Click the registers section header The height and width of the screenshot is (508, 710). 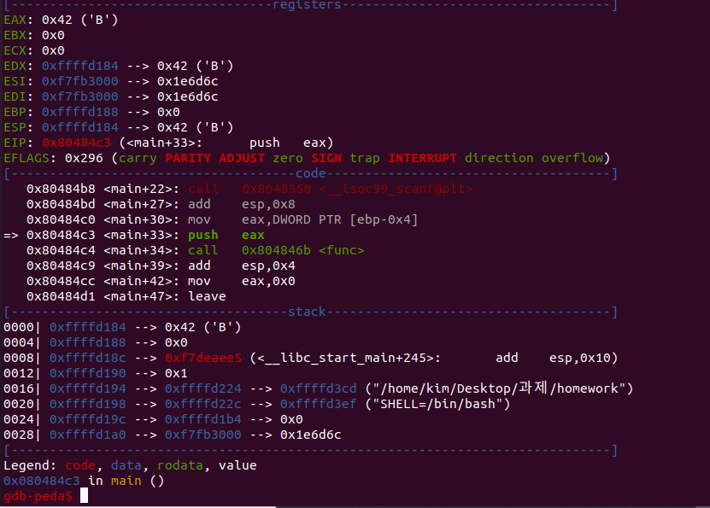coord(307,5)
